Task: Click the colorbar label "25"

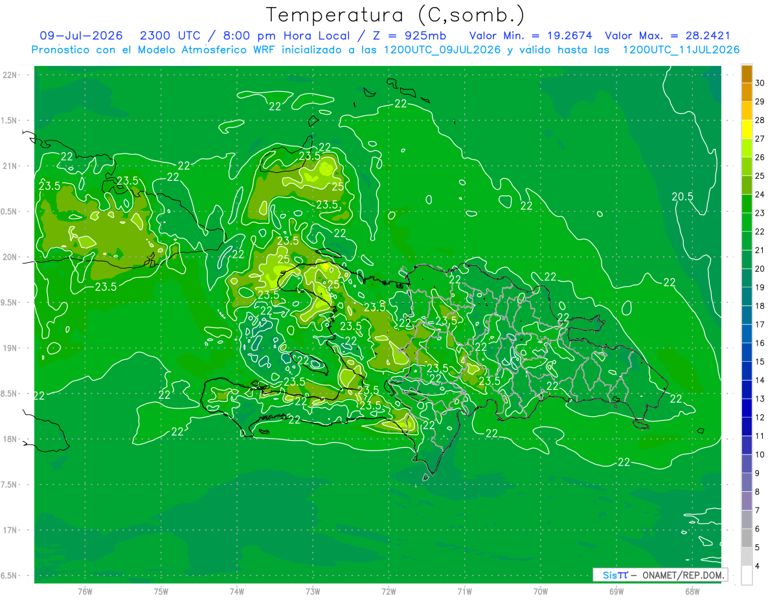Action: [x=760, y=175]
